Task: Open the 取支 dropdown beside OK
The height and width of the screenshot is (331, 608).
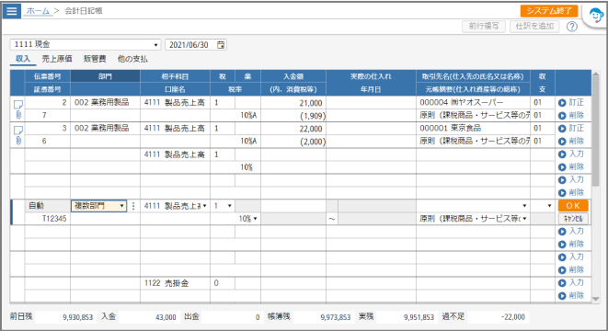Action: (549, 206)
